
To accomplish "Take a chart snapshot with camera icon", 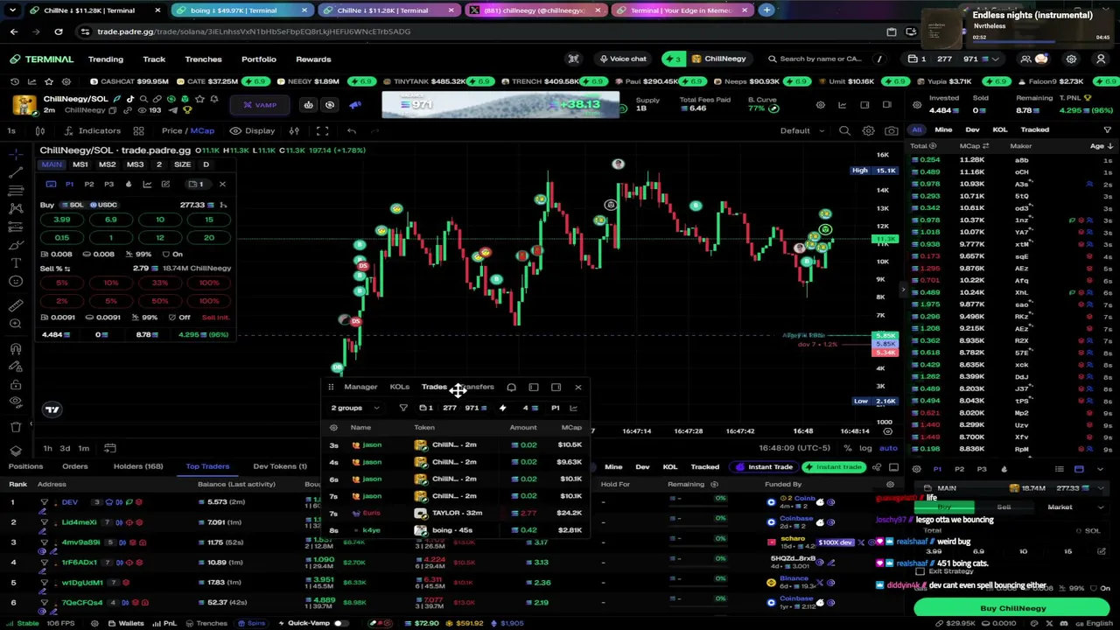I will coord(891,130).
